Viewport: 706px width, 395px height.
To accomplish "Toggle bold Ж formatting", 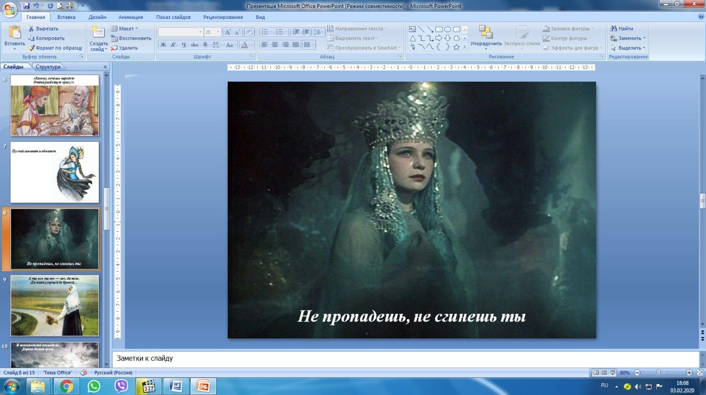I will click(x=163, y=45).
